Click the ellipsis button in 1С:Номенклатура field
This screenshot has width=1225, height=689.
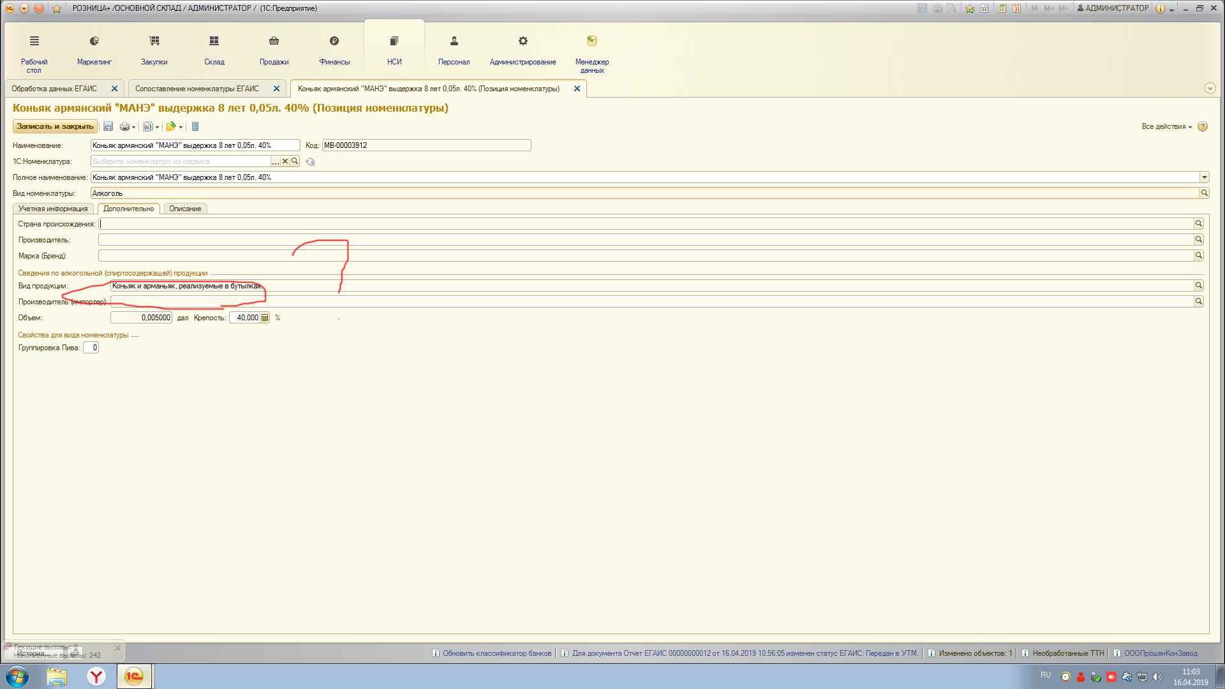tap(276, 161)
